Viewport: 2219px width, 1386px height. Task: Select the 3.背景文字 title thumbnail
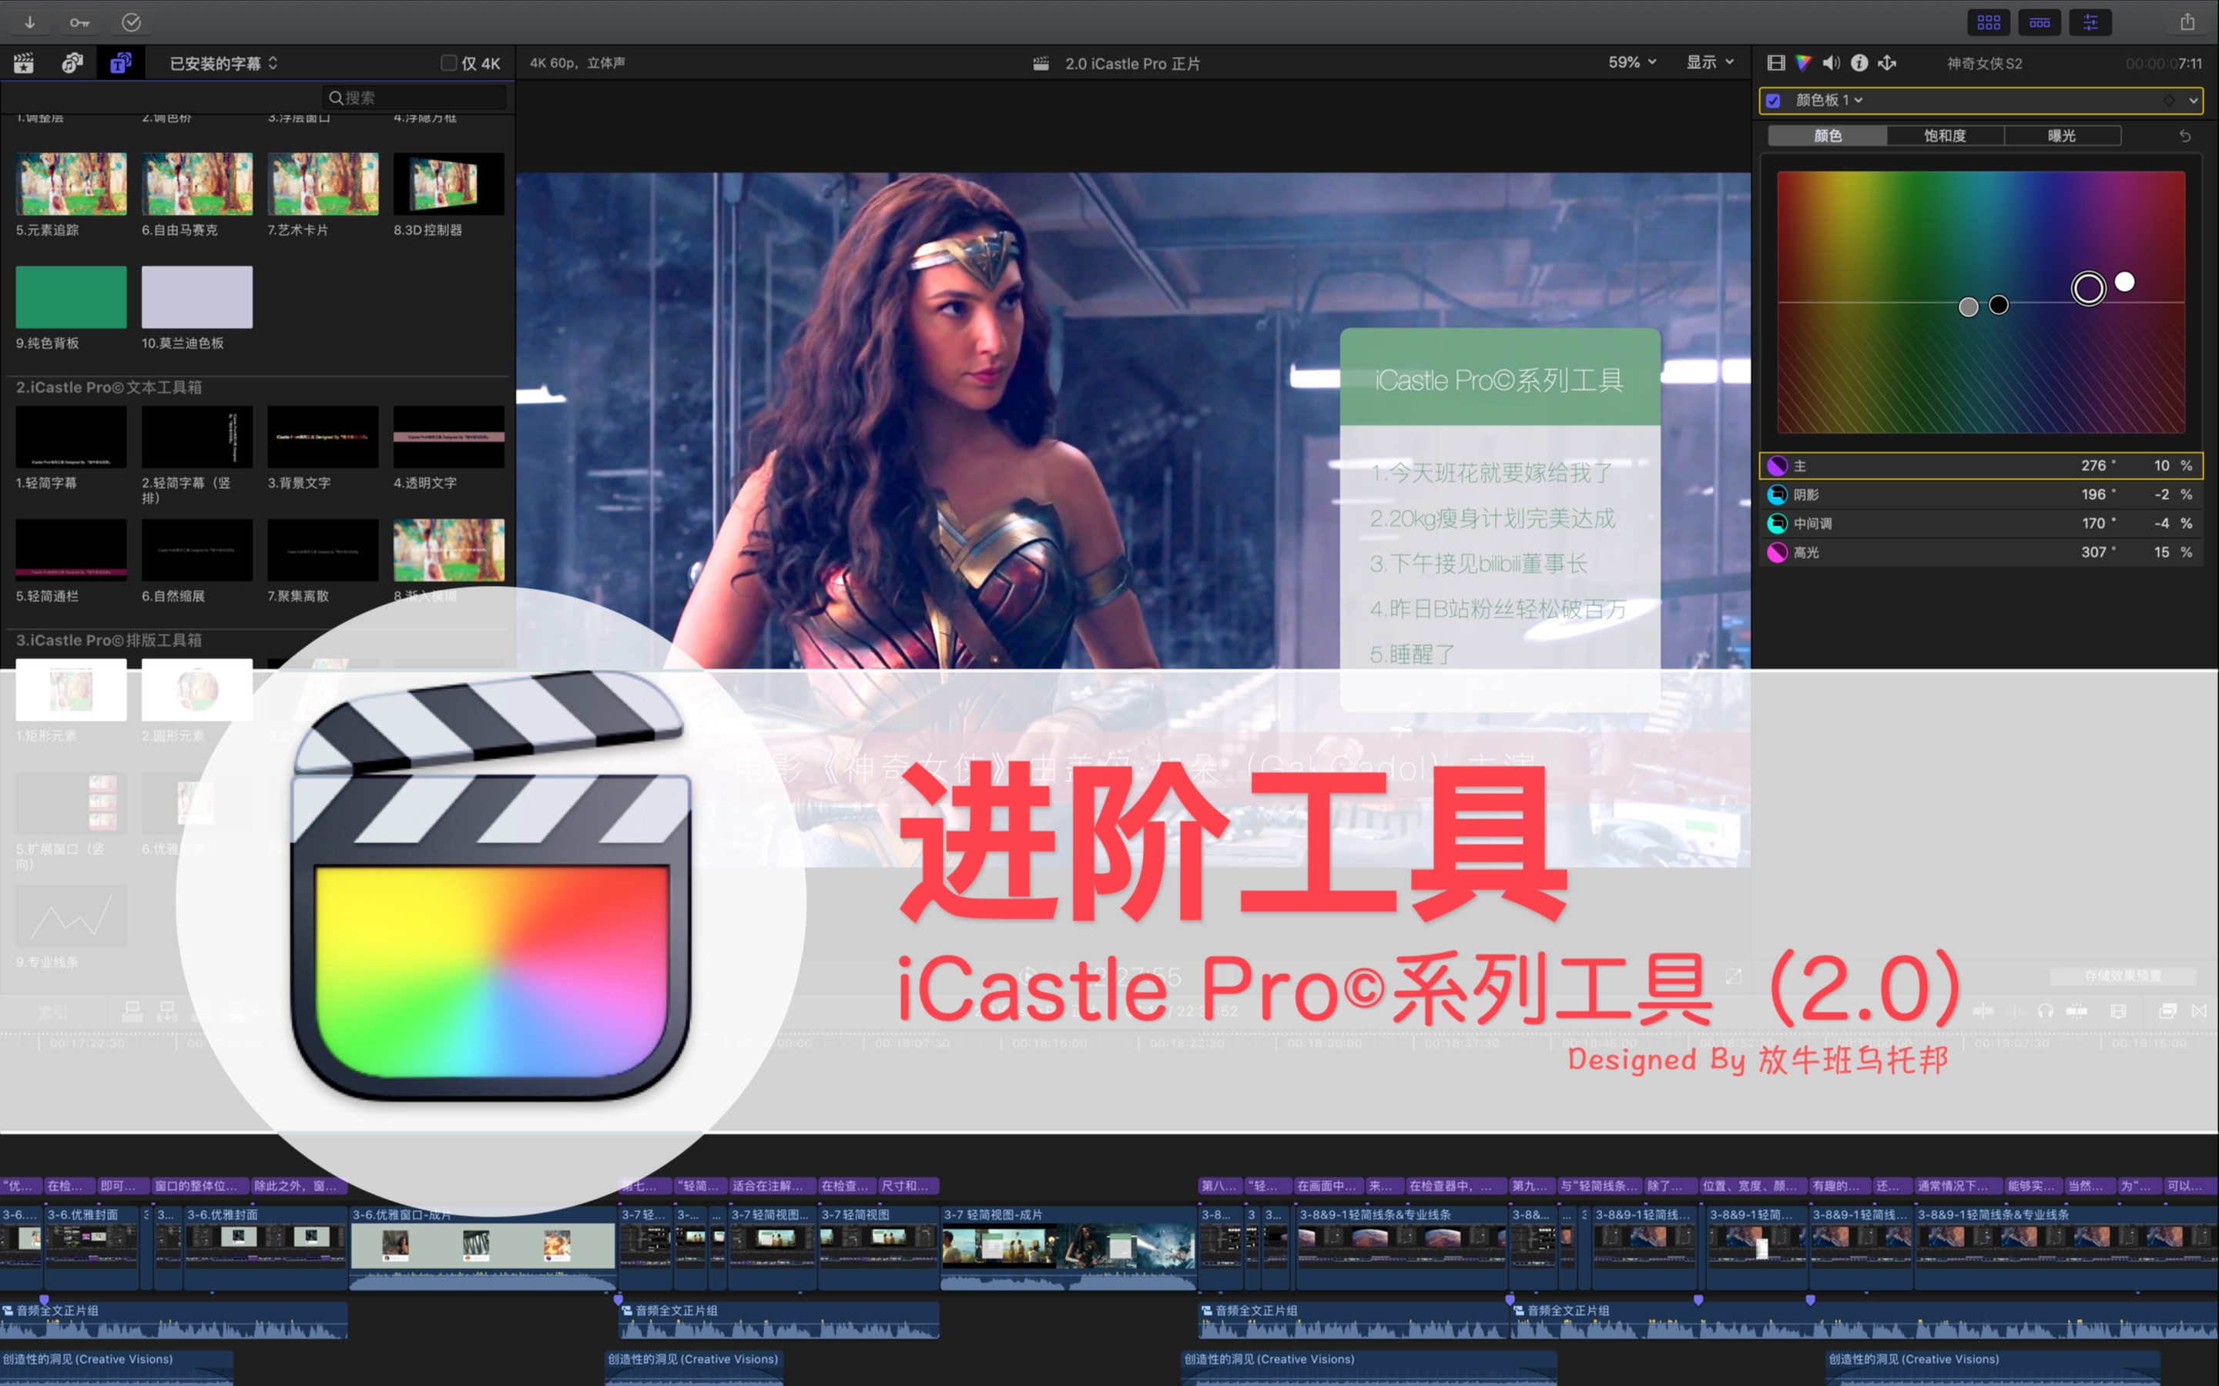pyautogui.click(x=323, y=437)
